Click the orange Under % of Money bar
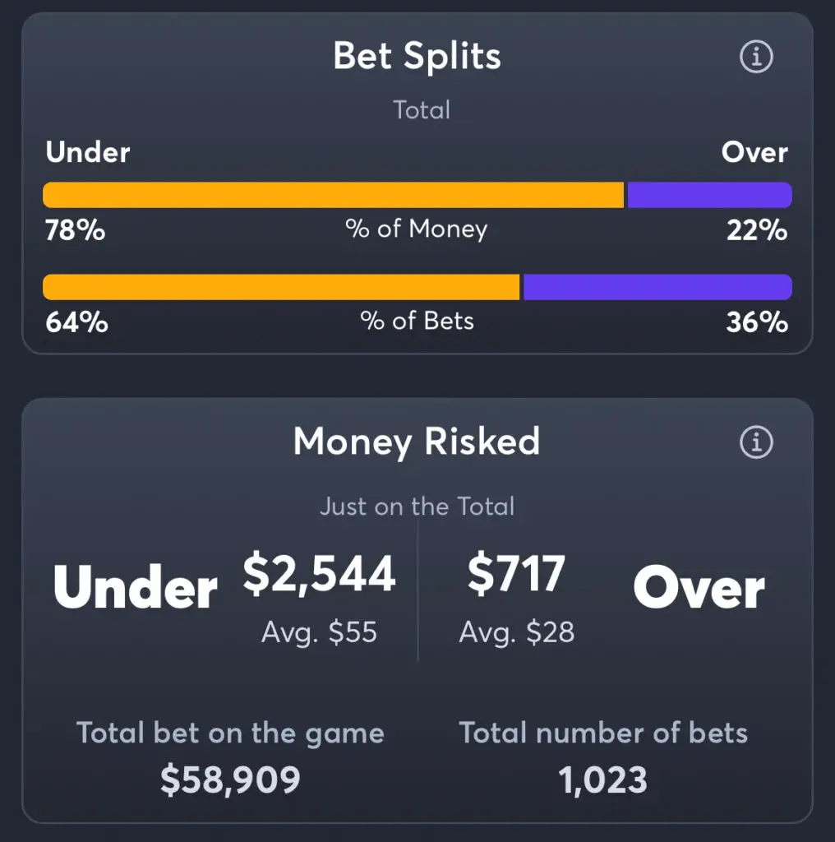Viewport: 835px width, 842px height. point(333,195)
